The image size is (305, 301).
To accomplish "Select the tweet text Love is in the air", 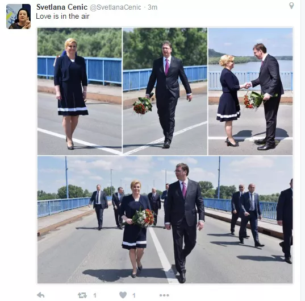I will coord(62,17).
